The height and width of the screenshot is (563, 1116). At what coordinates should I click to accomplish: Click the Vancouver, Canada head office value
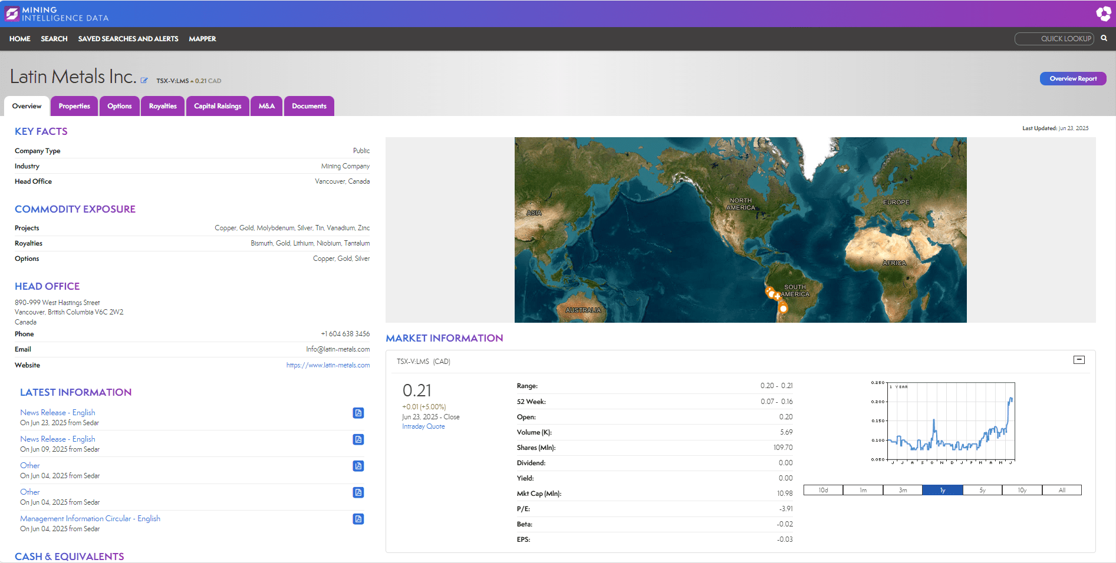point(343,181)
